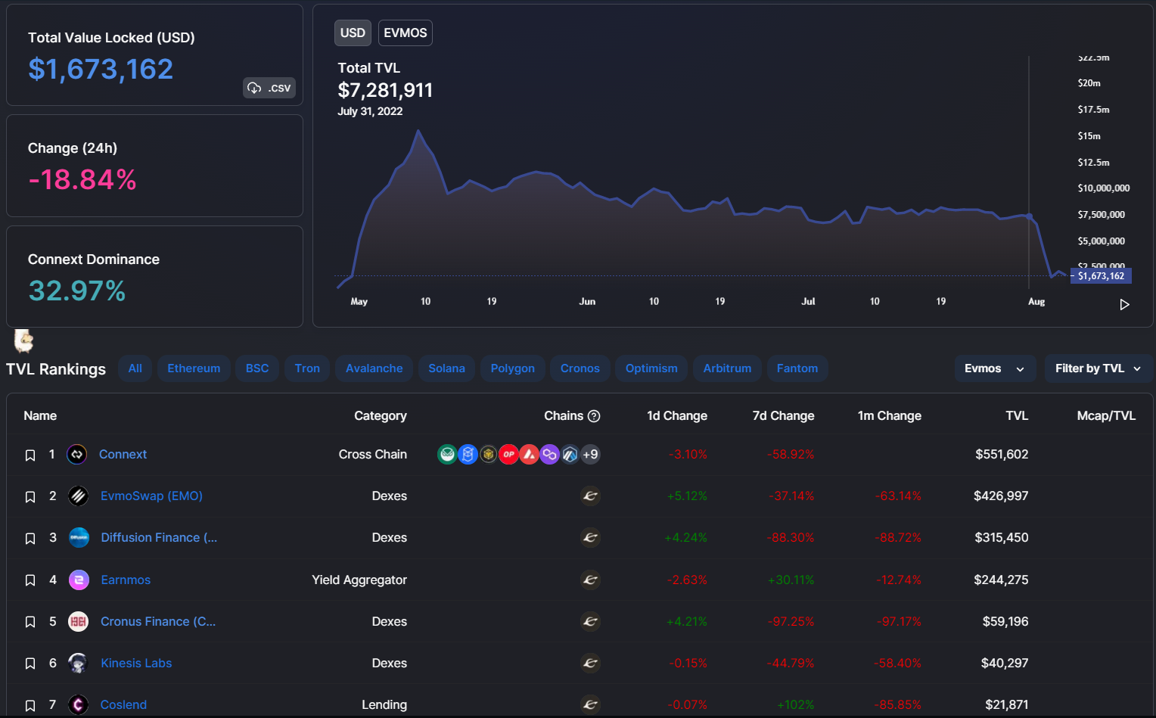
Task: Open the Connext protocol logo
Action: (77, 454)
